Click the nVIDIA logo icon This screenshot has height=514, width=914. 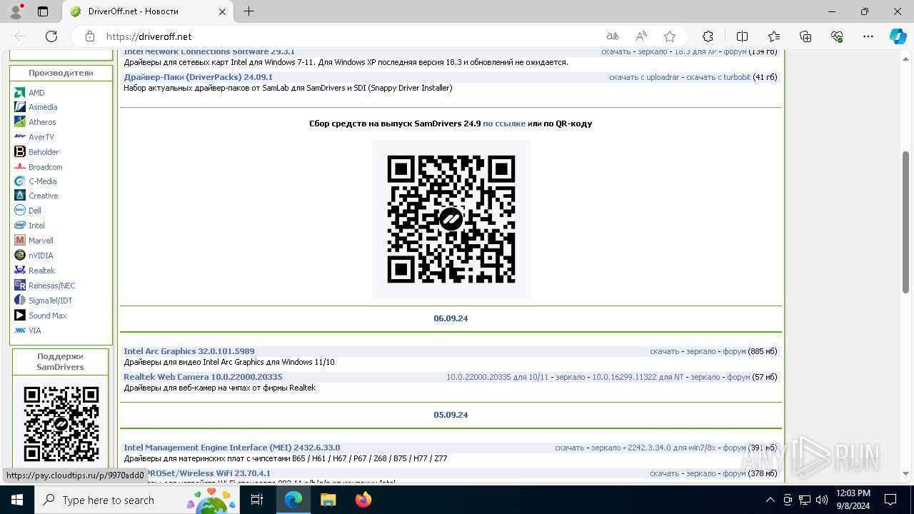click(20, 256)
